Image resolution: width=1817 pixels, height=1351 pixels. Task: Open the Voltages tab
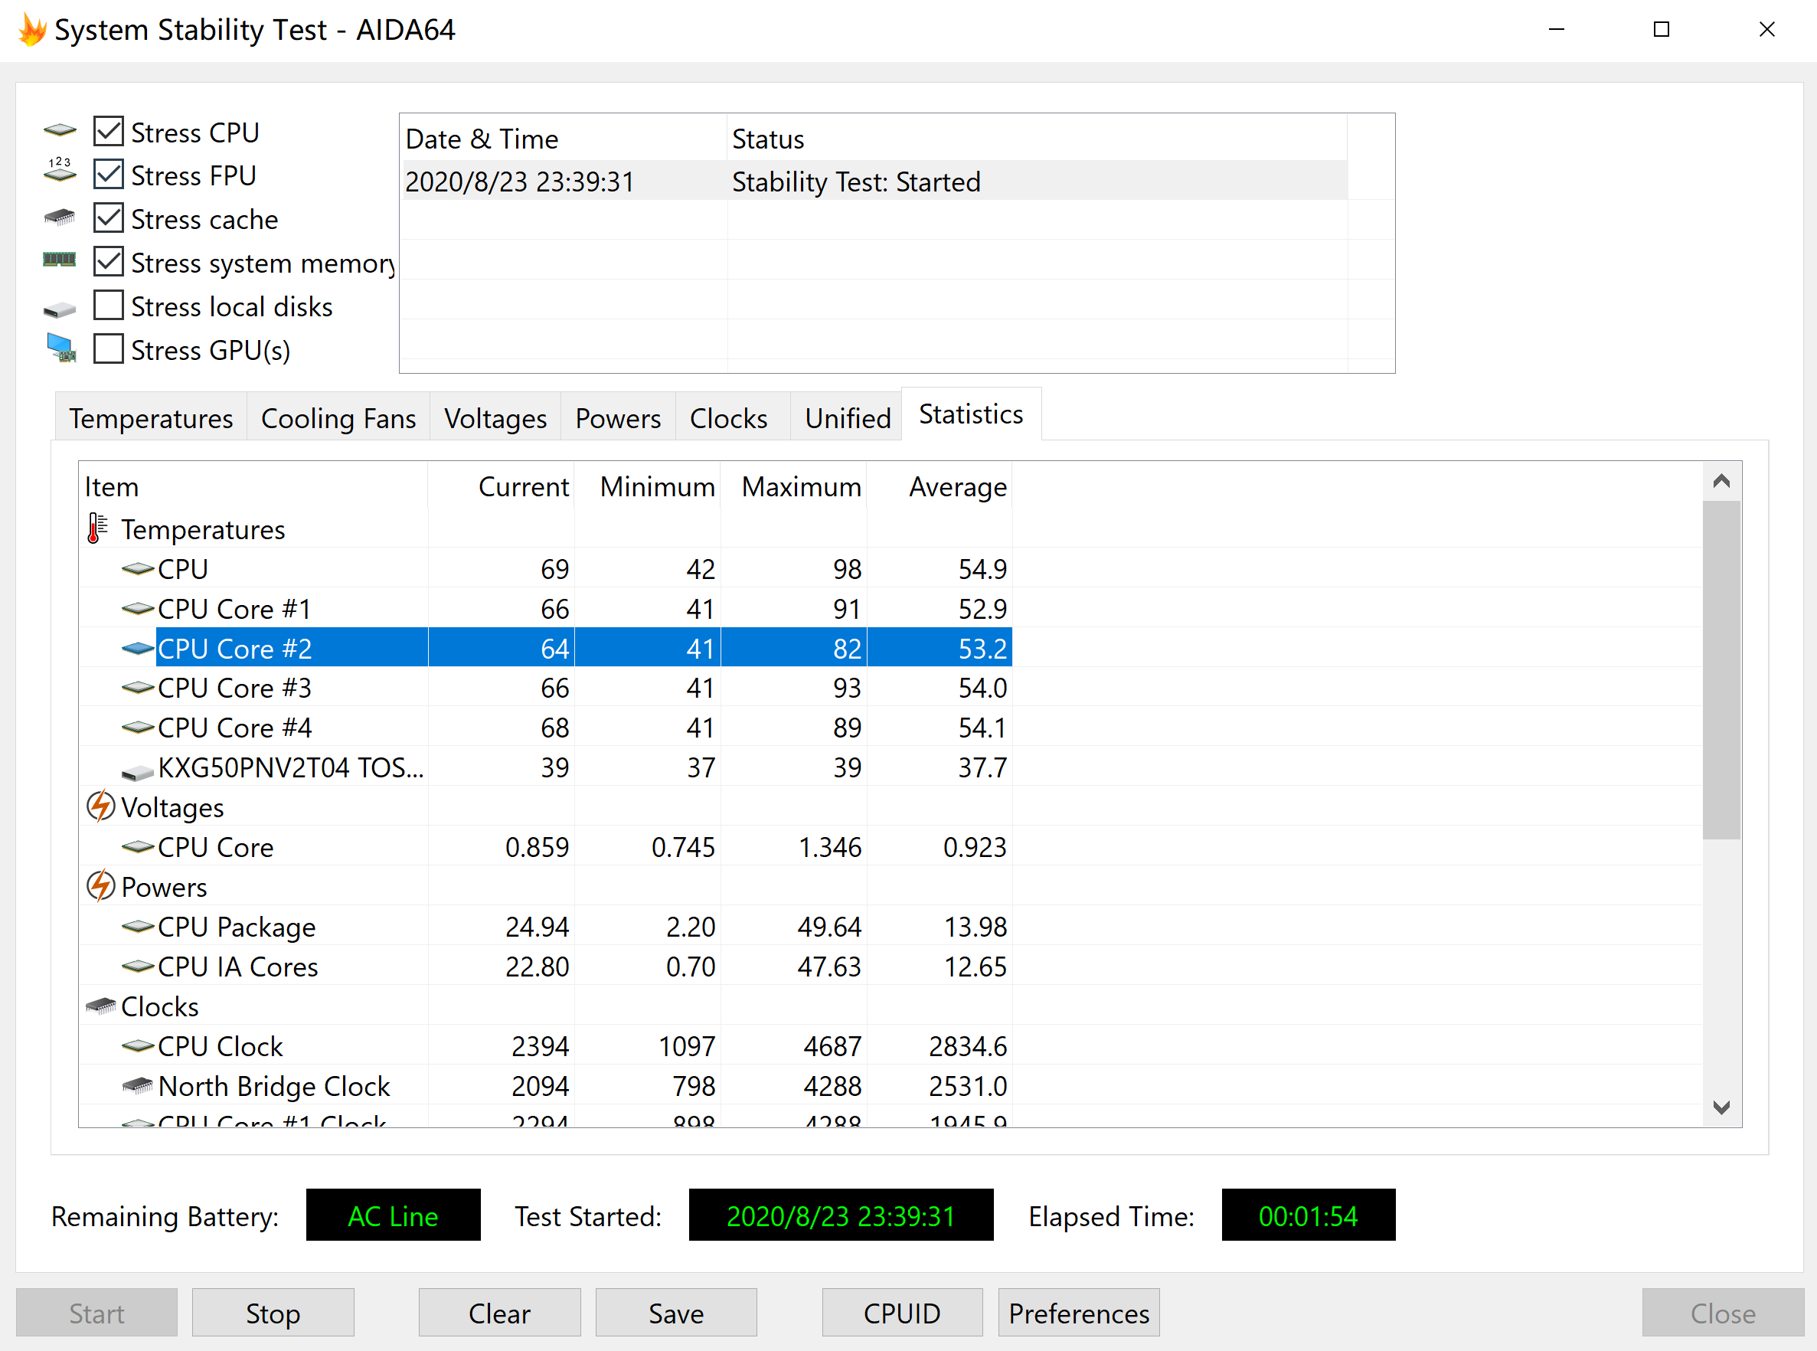tap(495, 418)
